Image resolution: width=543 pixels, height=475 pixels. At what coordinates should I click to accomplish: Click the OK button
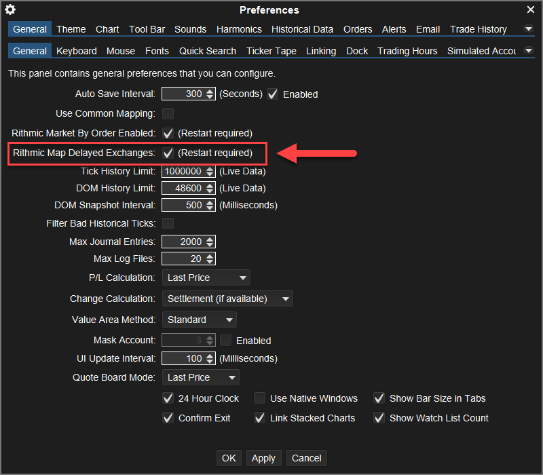(229, 458)
